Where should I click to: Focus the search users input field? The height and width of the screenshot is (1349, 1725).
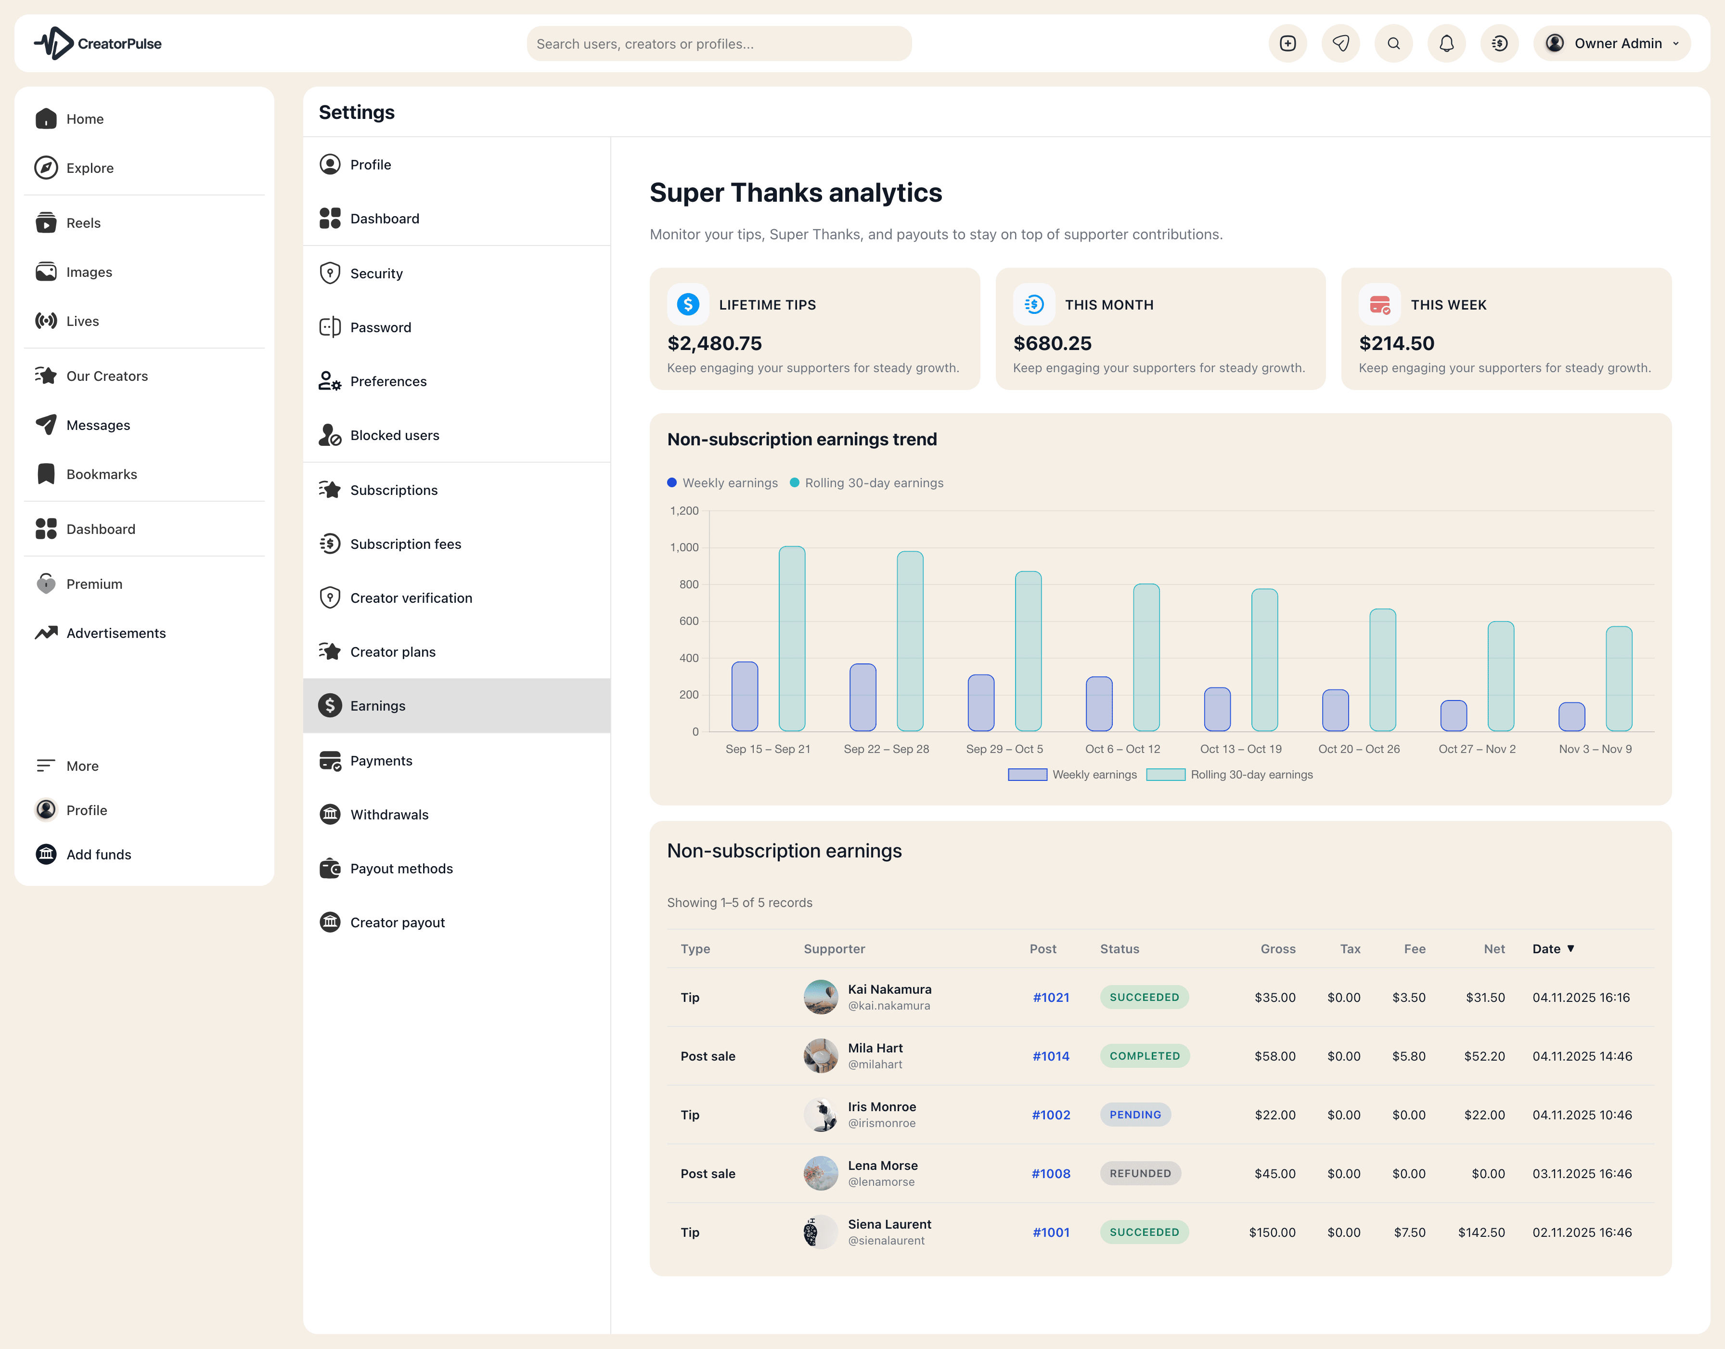(x=719, y=43)
